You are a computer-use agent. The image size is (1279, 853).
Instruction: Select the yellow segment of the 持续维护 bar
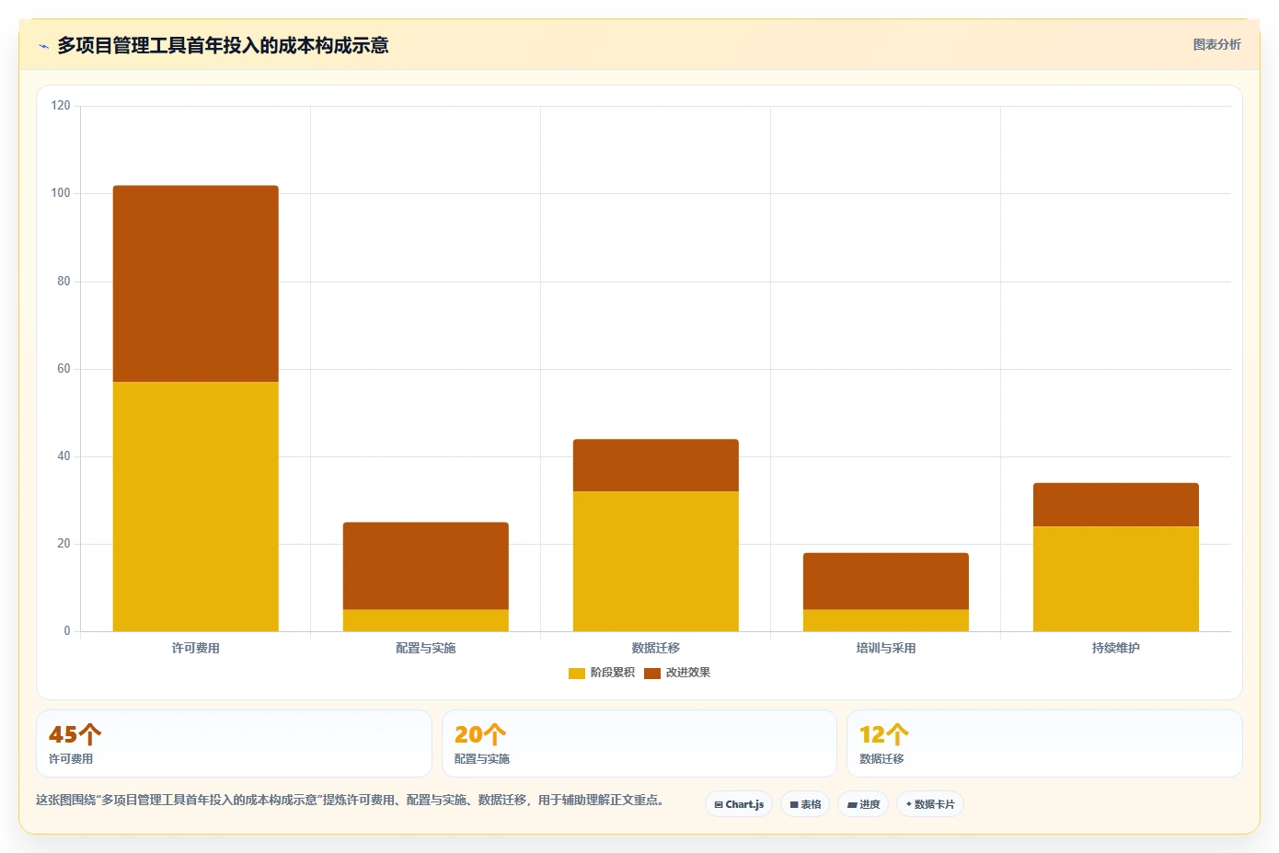click(1116, 579)
